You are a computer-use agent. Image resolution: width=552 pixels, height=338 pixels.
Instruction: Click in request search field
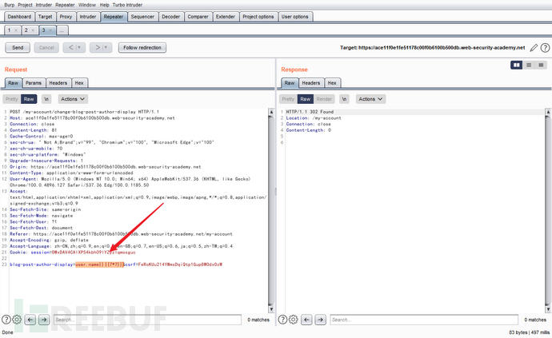[x=147, y=320]
